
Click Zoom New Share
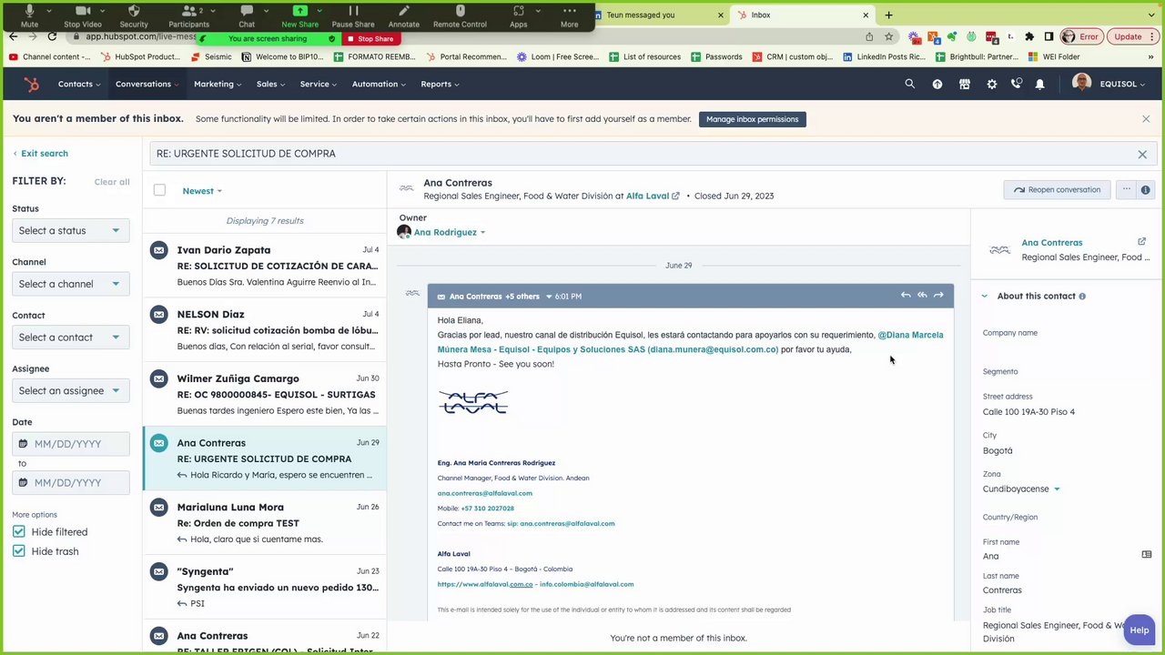click(299, 15)
